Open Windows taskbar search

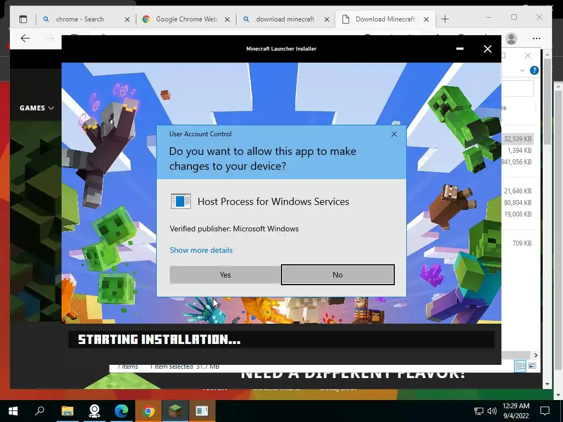(x=40, y=411)
